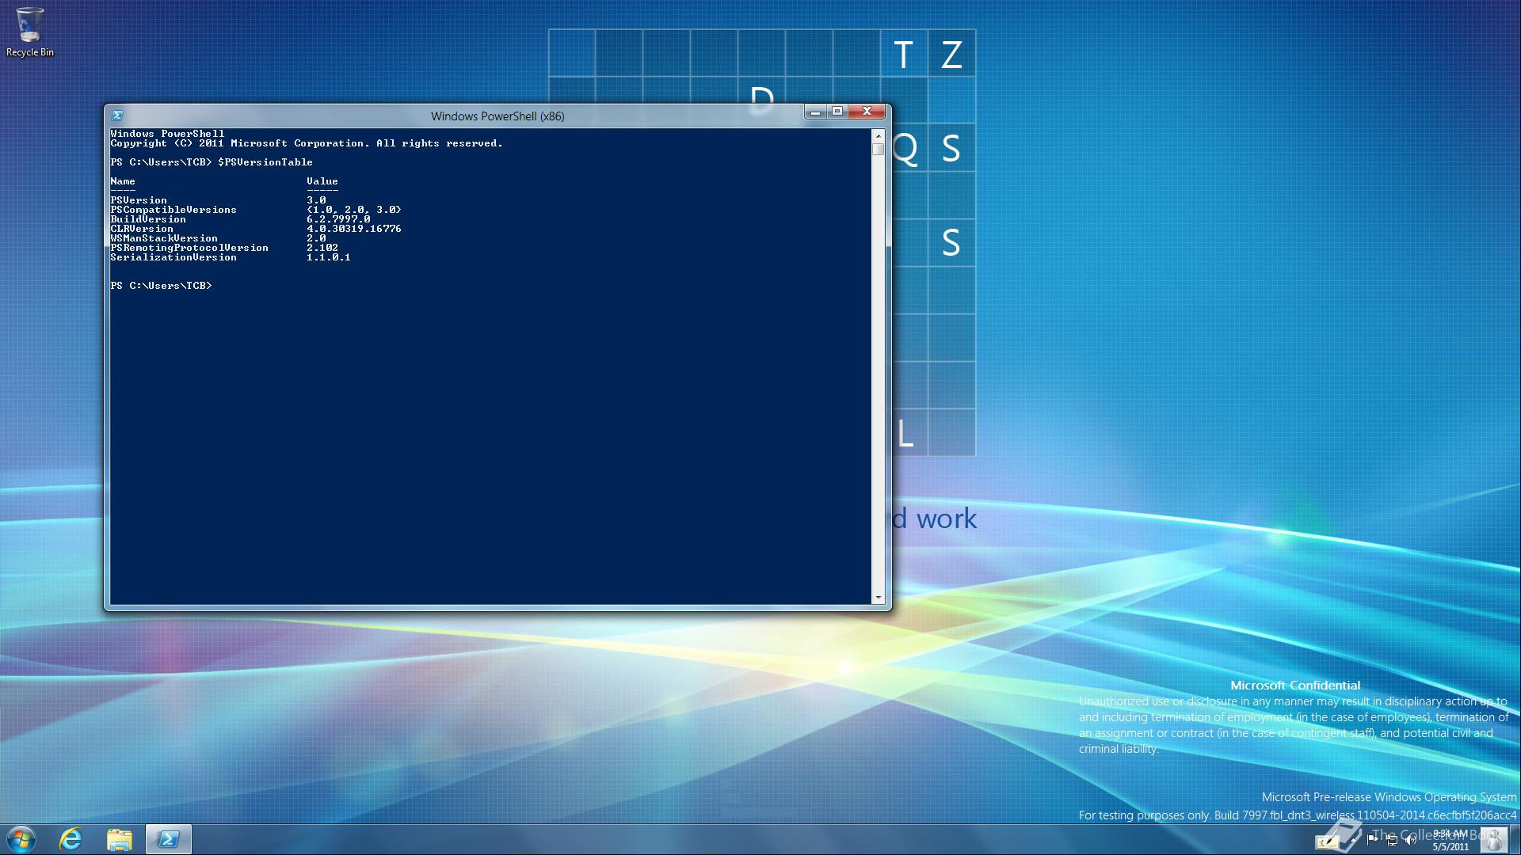Viewport: 1521px width, 855px height.
Task: Open the volume speaker tray icon
Action: (1411, 841)
